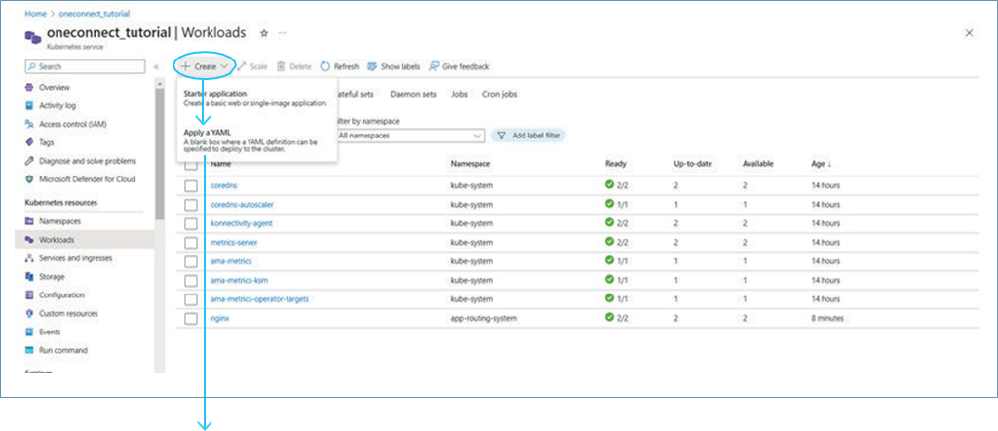Image resolution: width=998 pixels, height=431 pixels.
Task: Open Microsoft Defender for Cloud
Action: (87, 179)
